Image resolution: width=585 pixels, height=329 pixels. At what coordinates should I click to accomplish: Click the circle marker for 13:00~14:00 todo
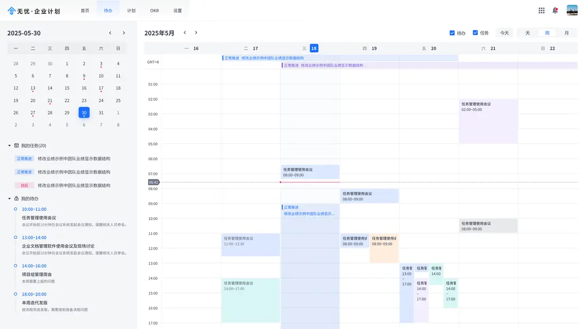(15, 237)
